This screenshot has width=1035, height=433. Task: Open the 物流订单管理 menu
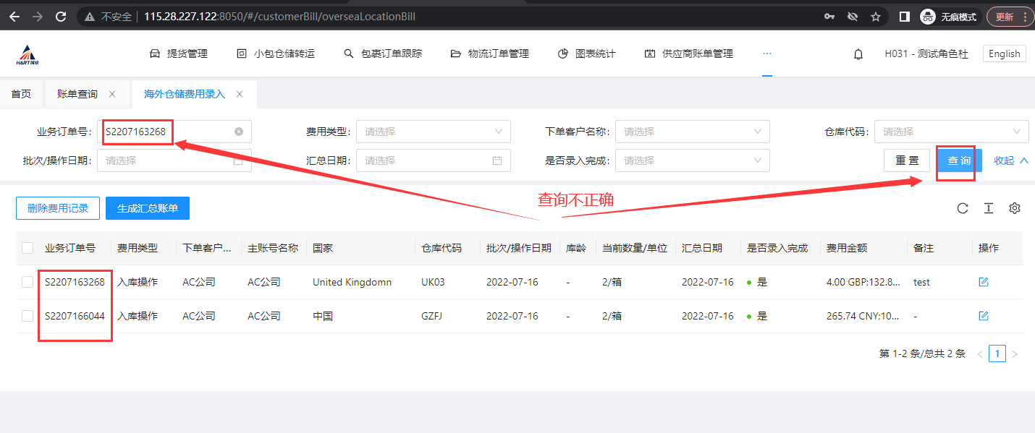point(490,53)
